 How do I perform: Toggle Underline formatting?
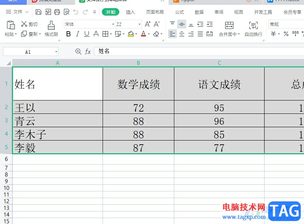tap(87, 34)
